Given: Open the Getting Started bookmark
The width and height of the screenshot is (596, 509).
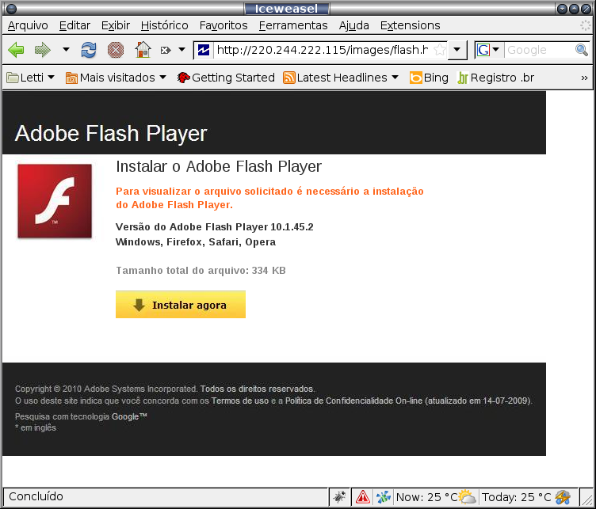Looking at the screenshot, I should pos(226,78).
